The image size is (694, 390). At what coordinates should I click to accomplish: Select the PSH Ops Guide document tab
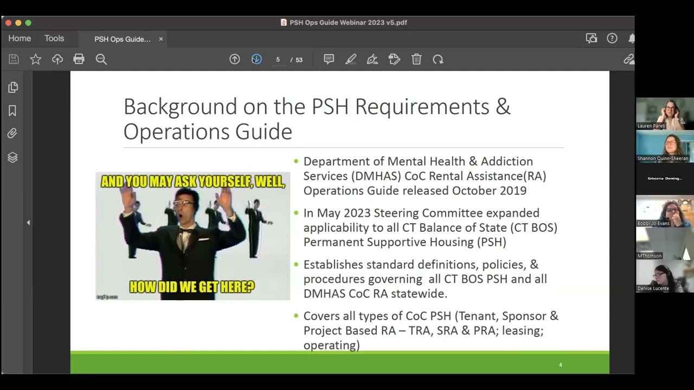123,39
